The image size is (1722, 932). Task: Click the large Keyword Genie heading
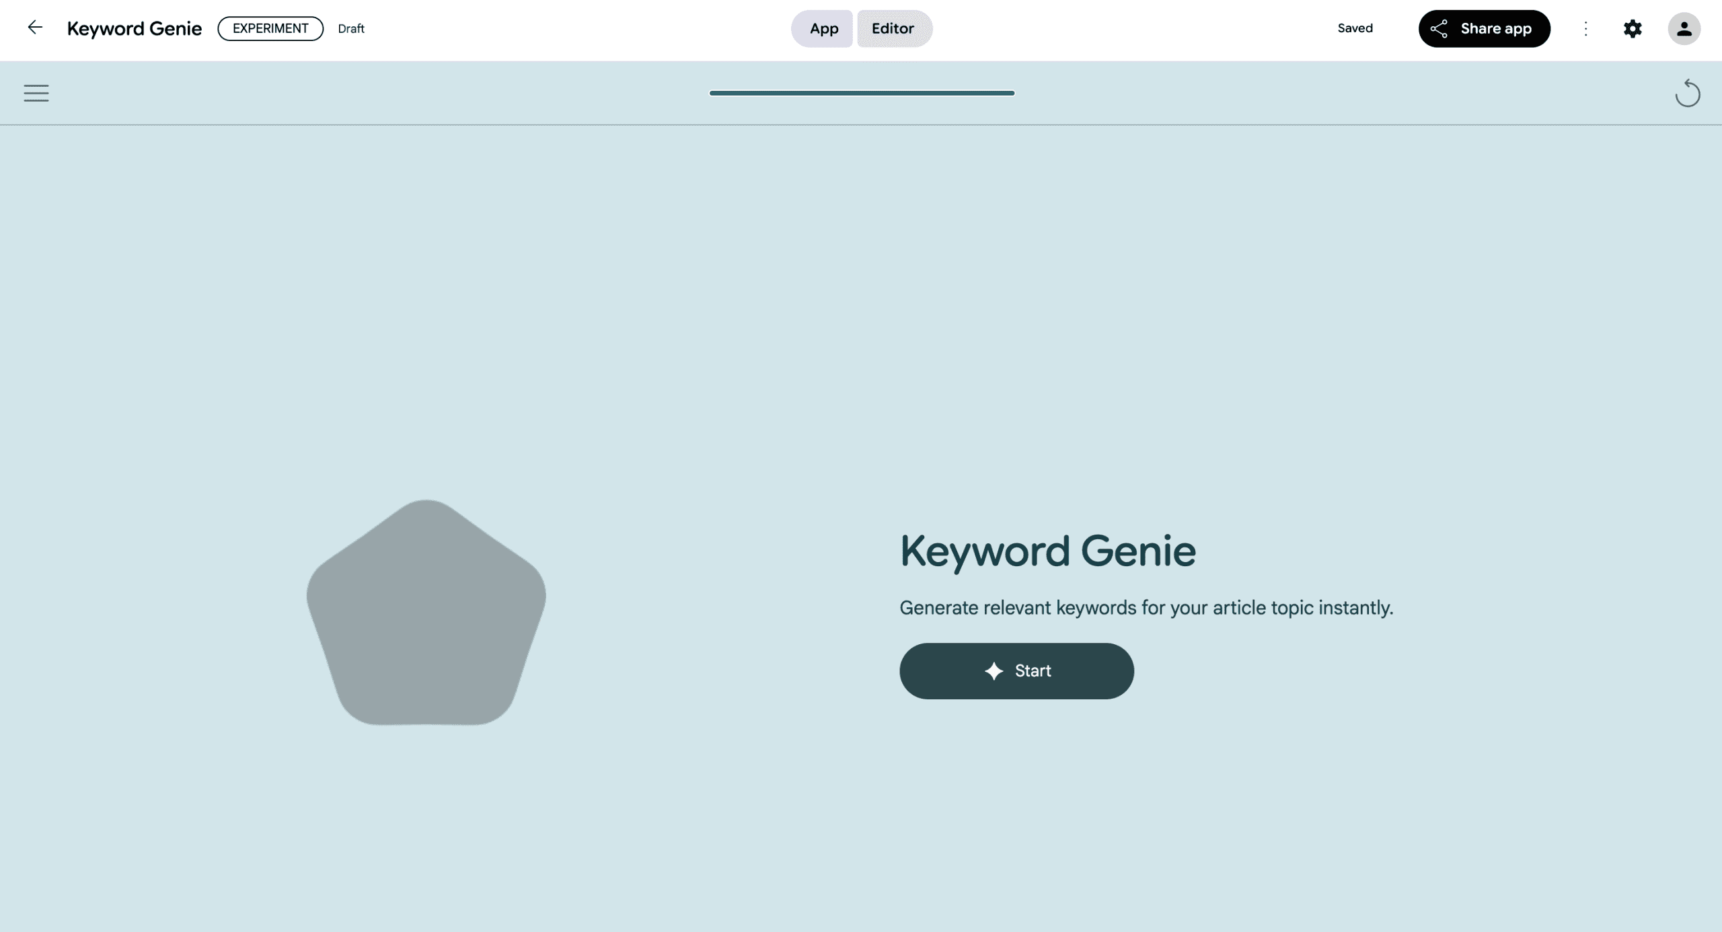point(1047,551)
